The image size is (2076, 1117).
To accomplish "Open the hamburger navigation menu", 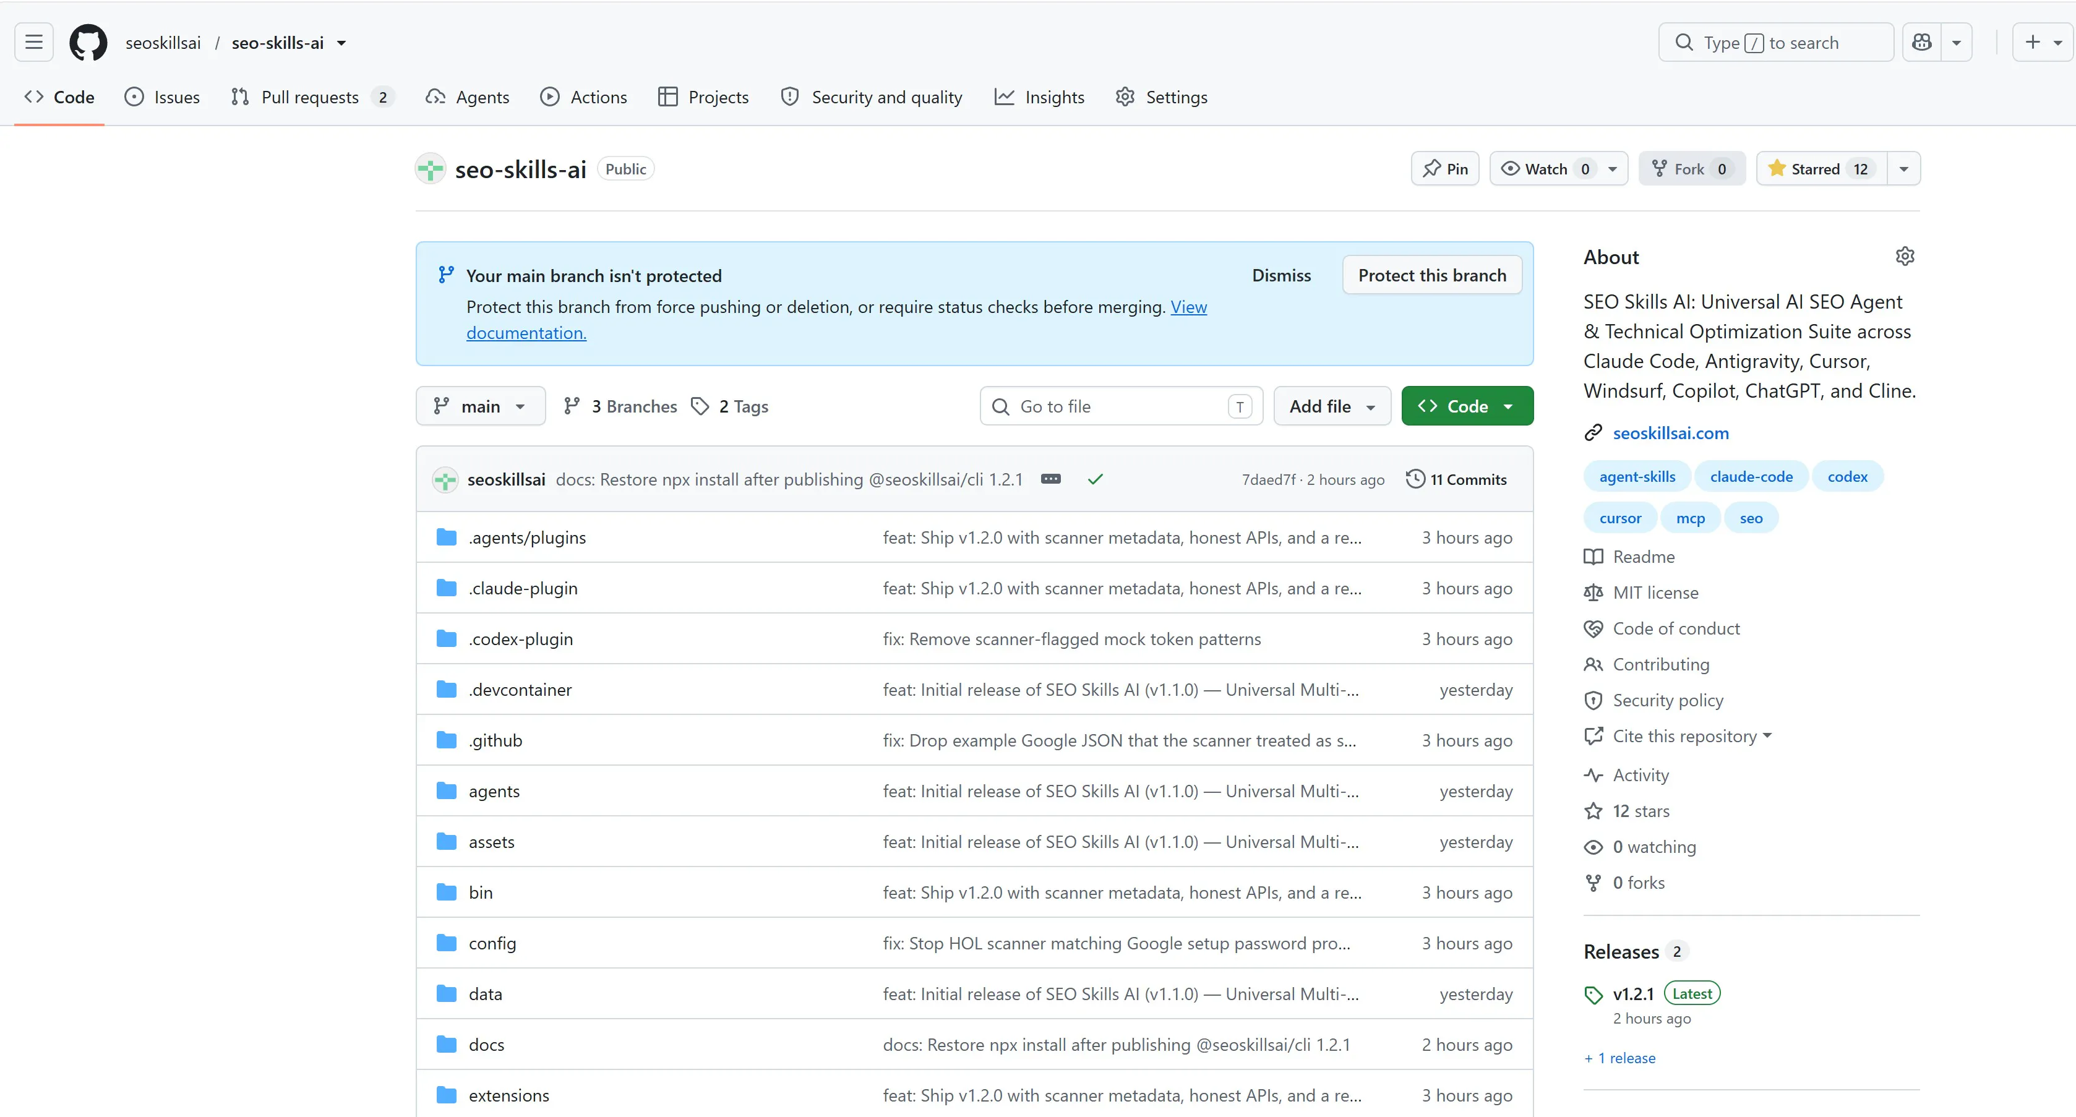I will point(34,42).
